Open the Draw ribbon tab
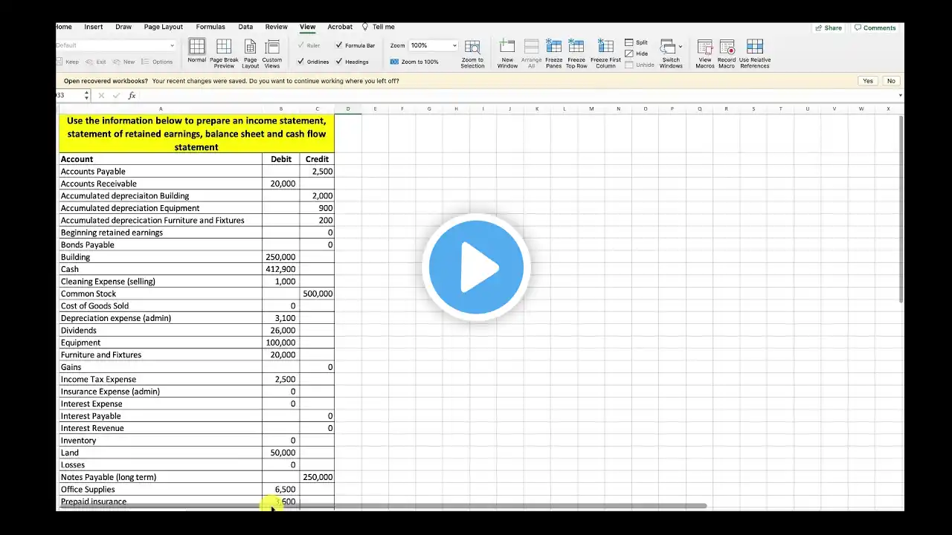The width and height of the screenshot is (952, 535). (123, 27)
